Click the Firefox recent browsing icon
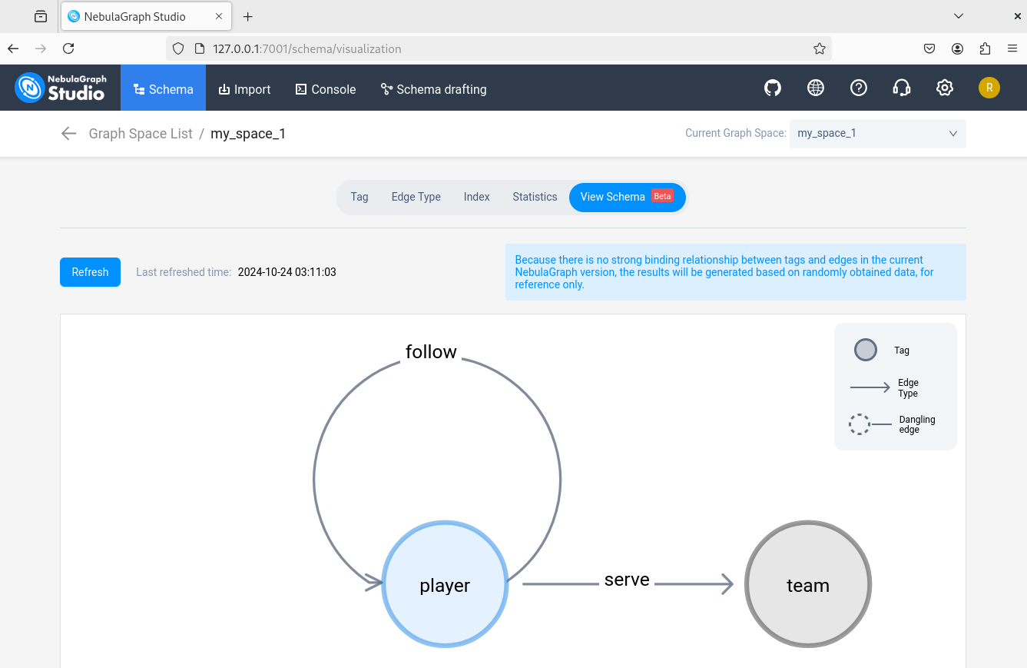Image resolution: width=1027 pixels, height=668 pixels. (41, 16)
